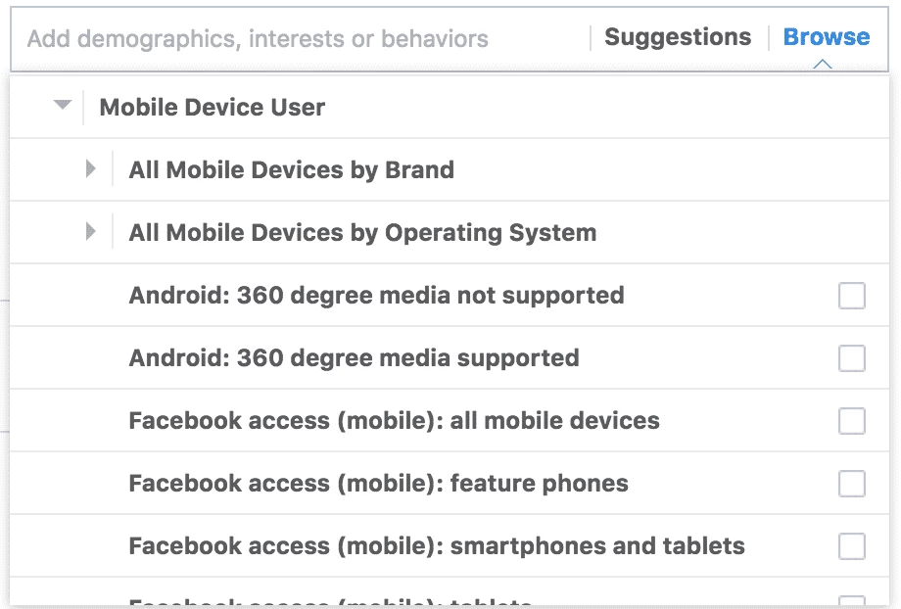Click the partially visible tablets row checkbox

pos(852,601)
